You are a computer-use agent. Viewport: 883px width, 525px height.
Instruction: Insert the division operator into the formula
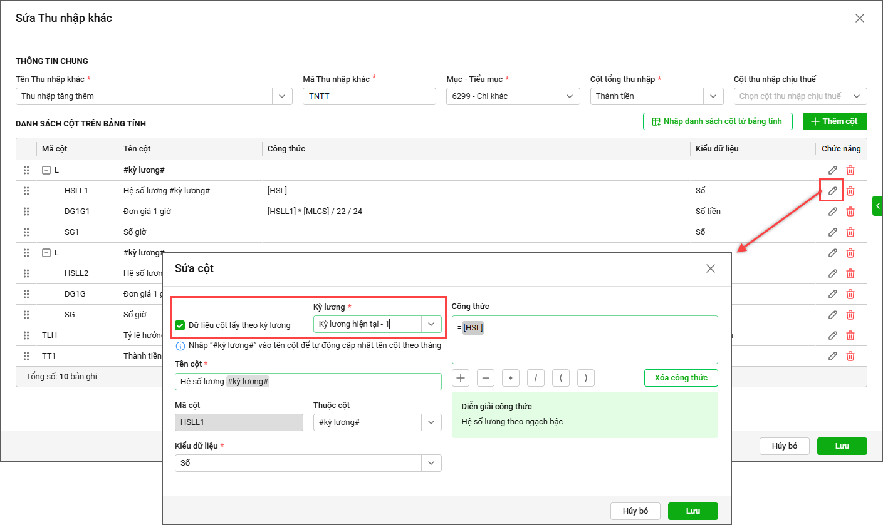pos(536,378)
